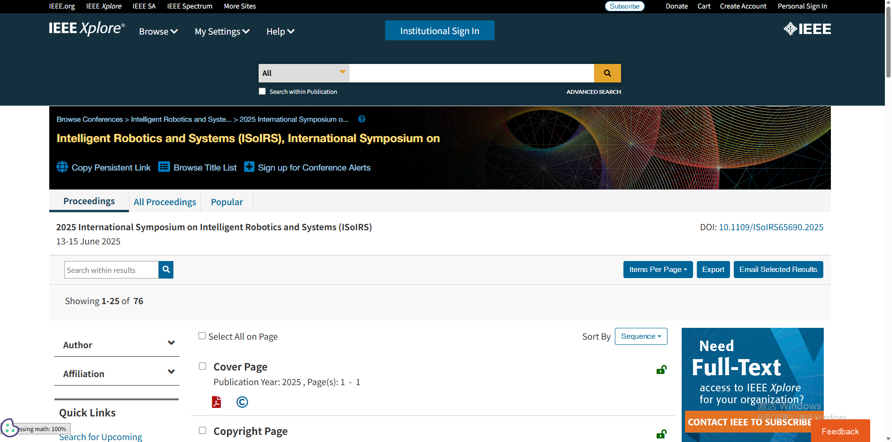Image resolution: width=892 pixels, height=442 pixels.
Task: Switch to the All Proceedings tab
Action: pos(164,202)
